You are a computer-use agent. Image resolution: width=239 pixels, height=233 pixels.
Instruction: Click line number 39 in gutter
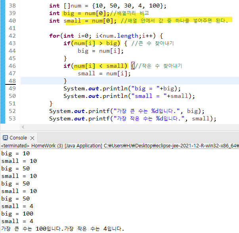[12, 13]
